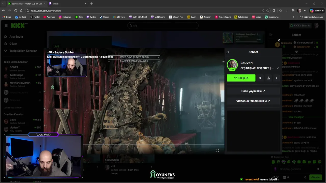
Task: Open Videonun tamamını izle link
Action: pyautogui.click(x=253, y=101)
